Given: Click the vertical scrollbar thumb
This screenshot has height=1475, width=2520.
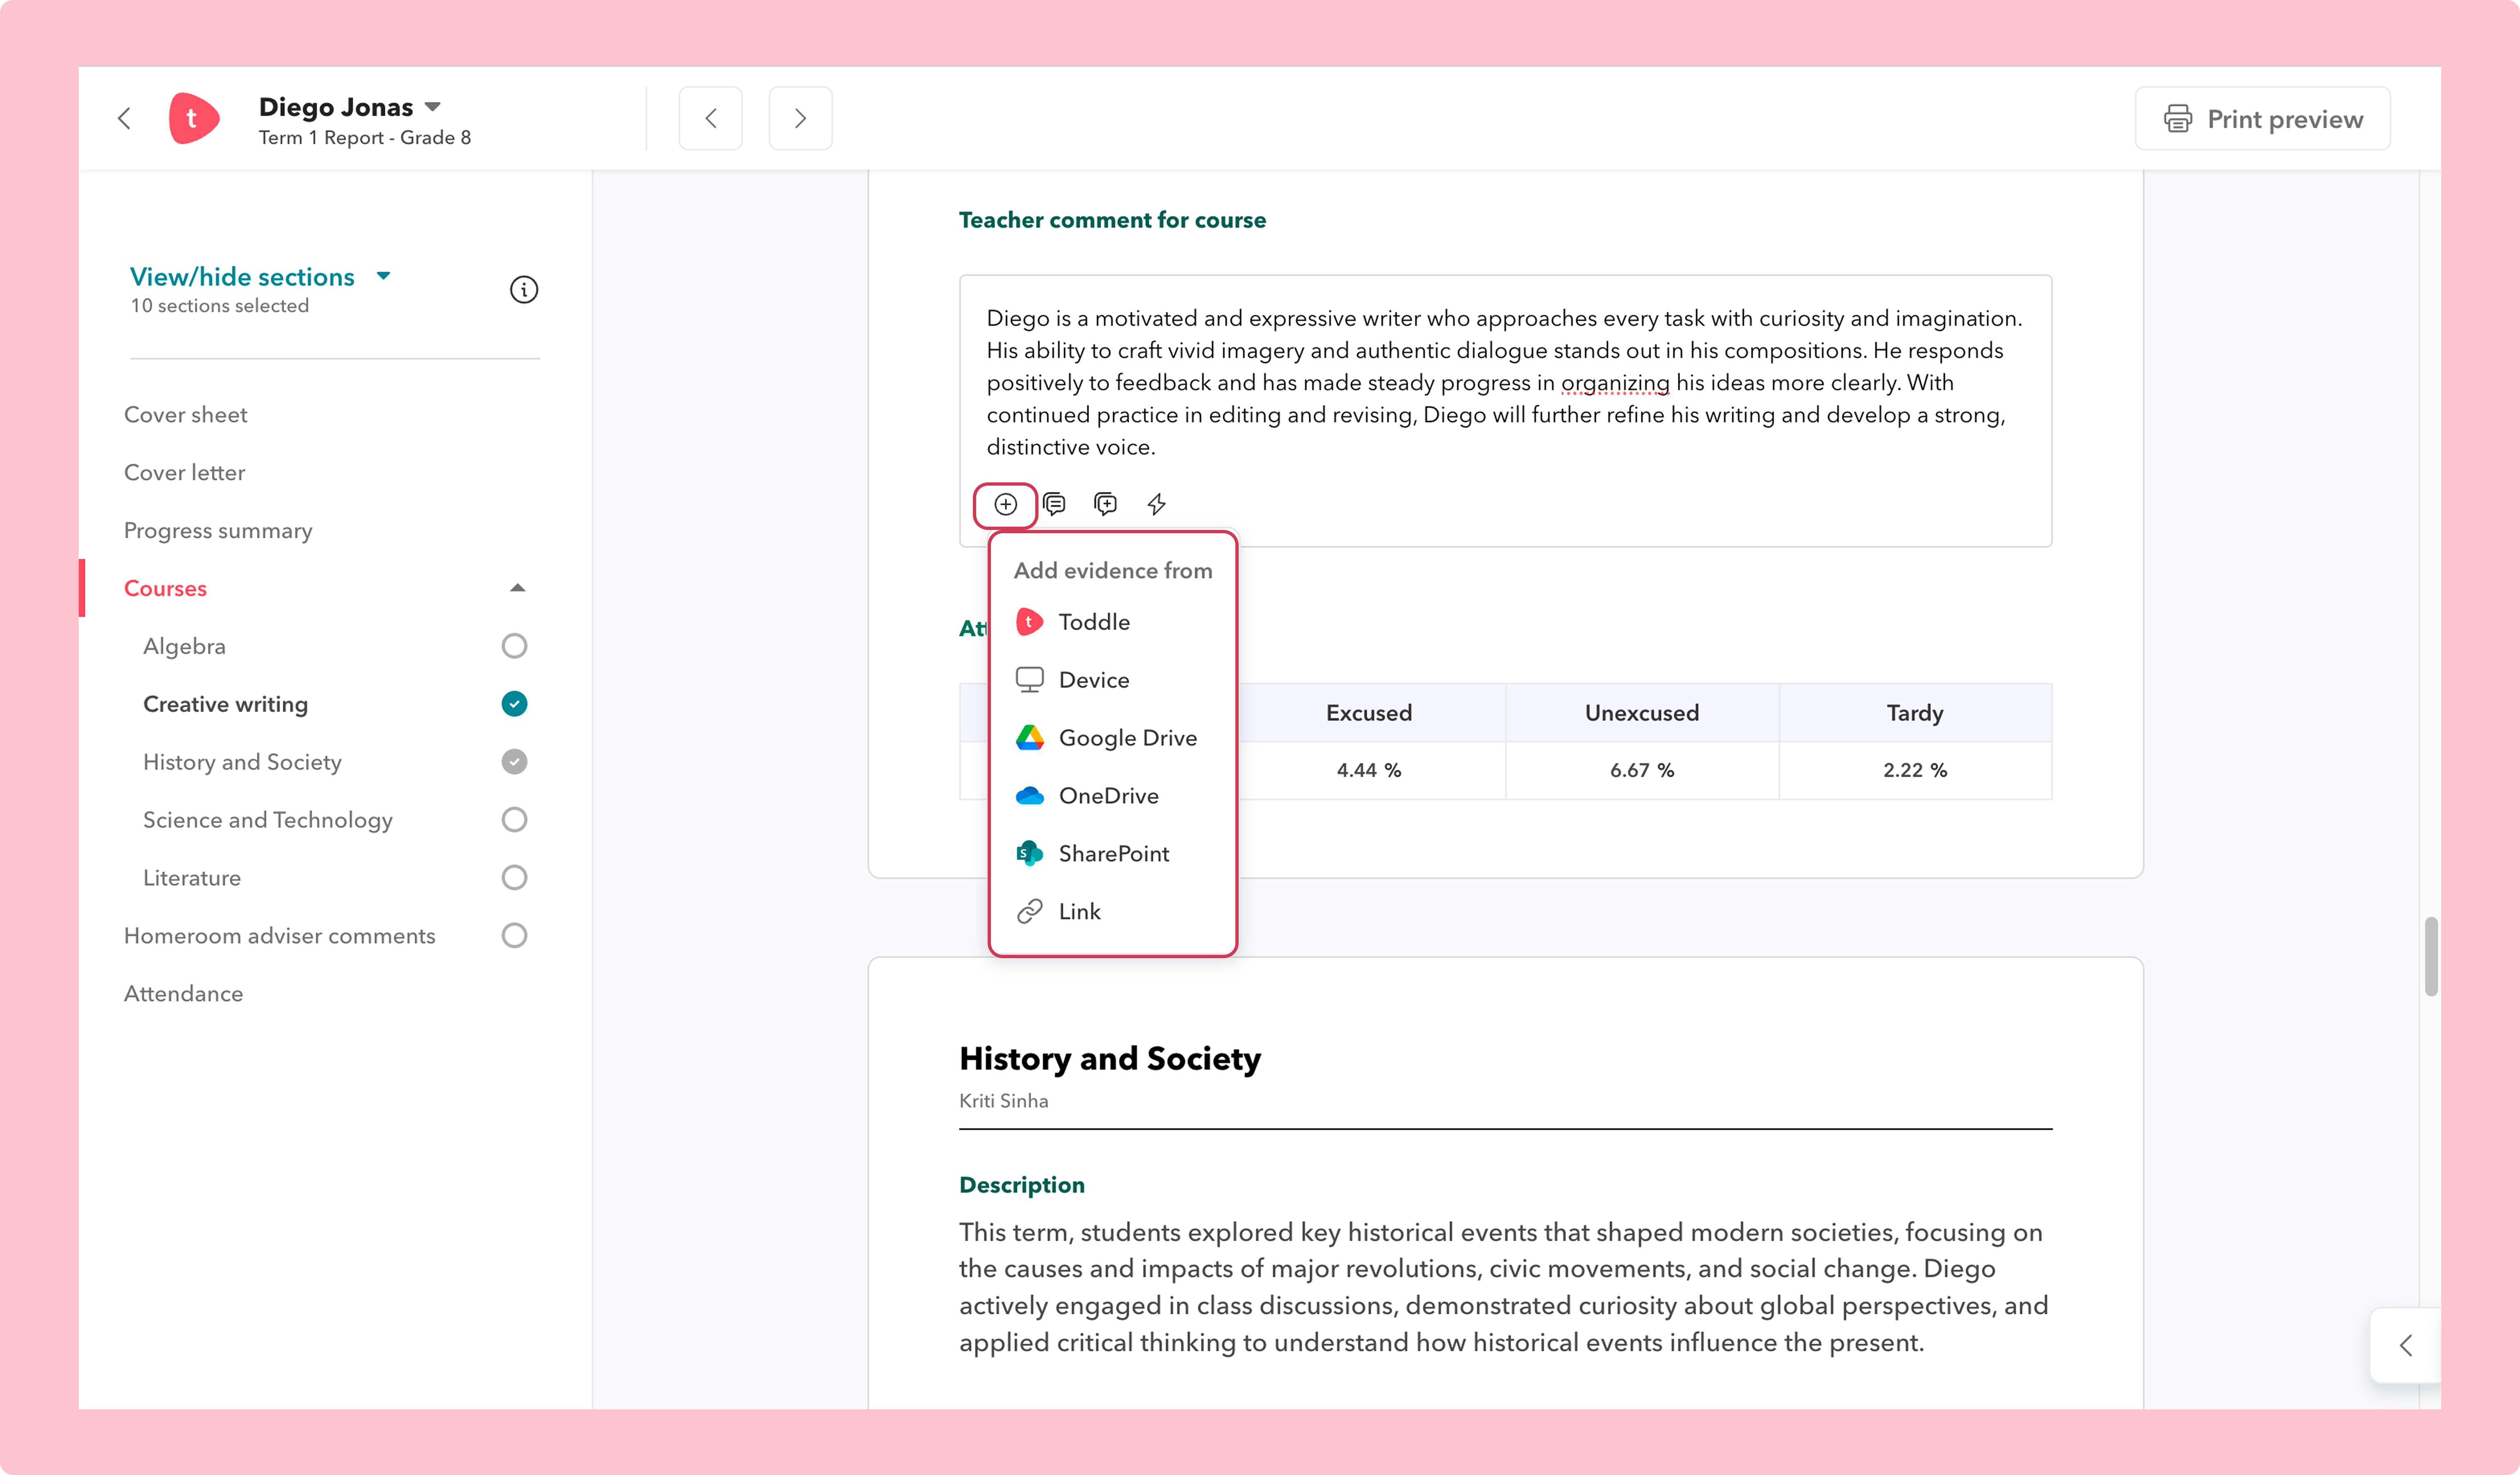Looking at the screenshot, I should [x=2431, y=957].
